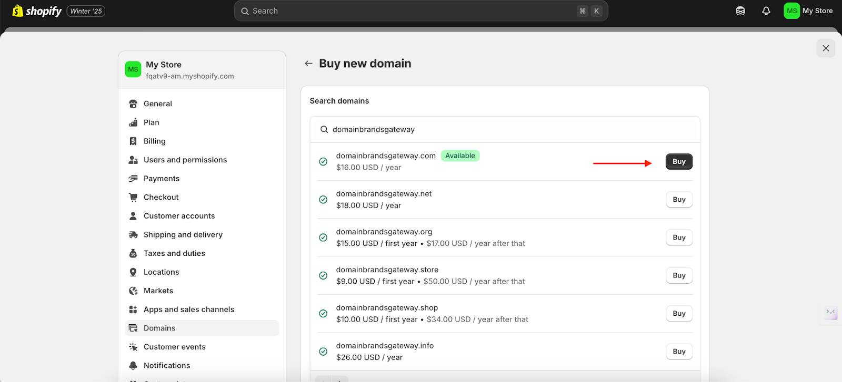Click the Available badge
This screenshot has width=842, height=382.
[460, 156]
